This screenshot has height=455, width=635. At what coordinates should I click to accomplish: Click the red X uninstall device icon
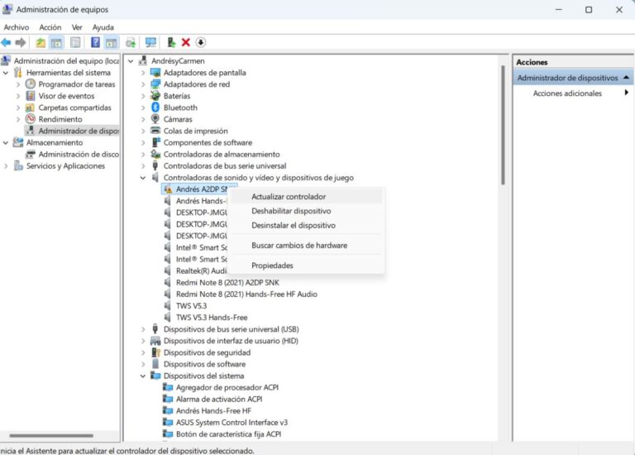[186, 42]
